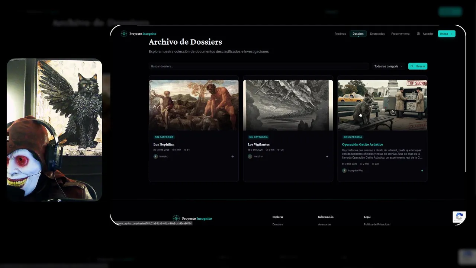Image resolution: width=476 pixels, height=268 pixels.
Task: Click the footer Proyecto Incognito logo
Action: coord(192,218)
